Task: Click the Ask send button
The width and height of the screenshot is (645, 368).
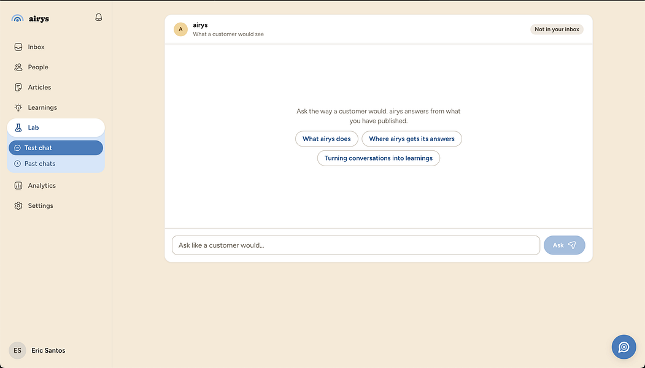Action: (565, 245)
